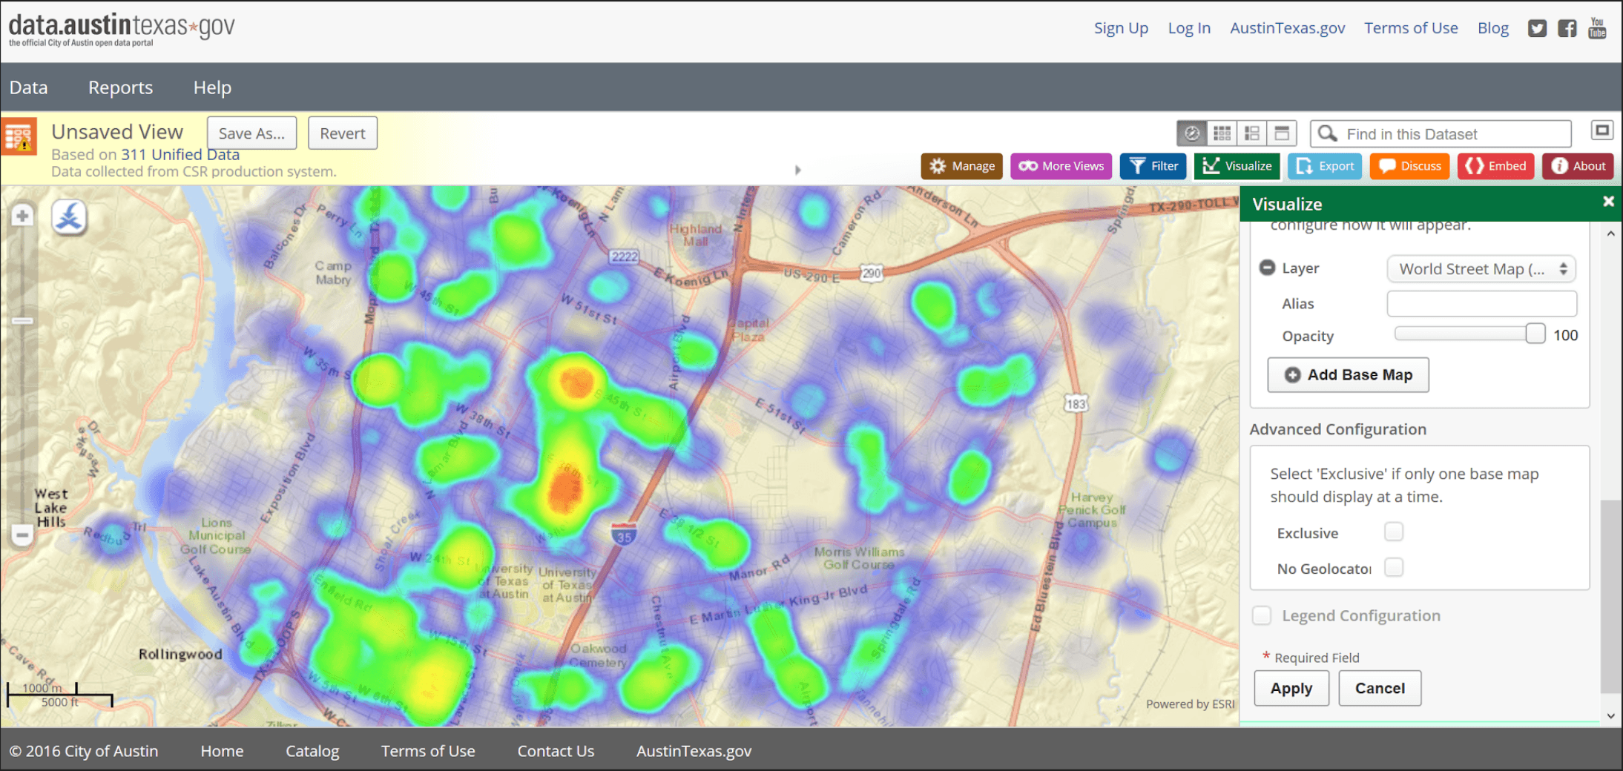Switch to the single row view icon

pyautogui.click(x=1282, y=133)
